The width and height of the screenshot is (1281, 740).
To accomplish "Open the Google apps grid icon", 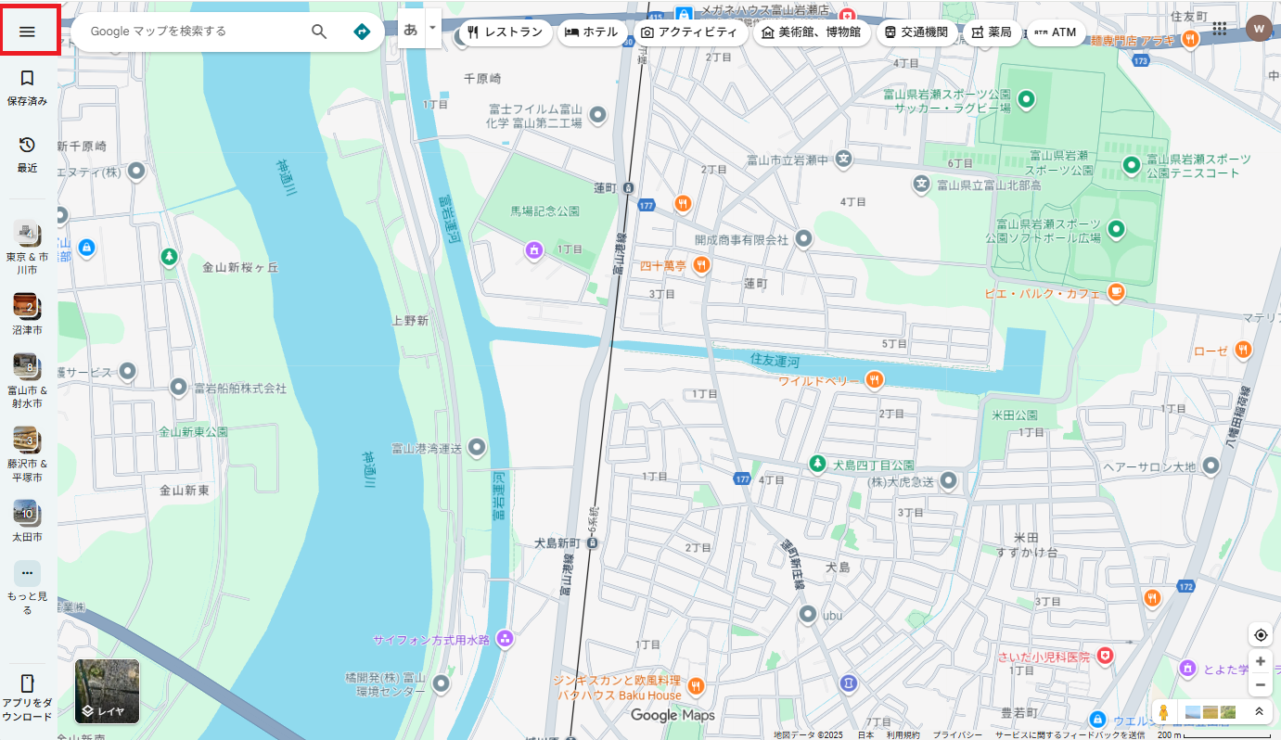I will [1220, 28].
